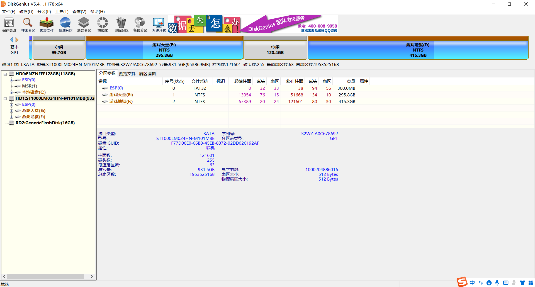Launch 系统迁移 system migration

(159, 25)
